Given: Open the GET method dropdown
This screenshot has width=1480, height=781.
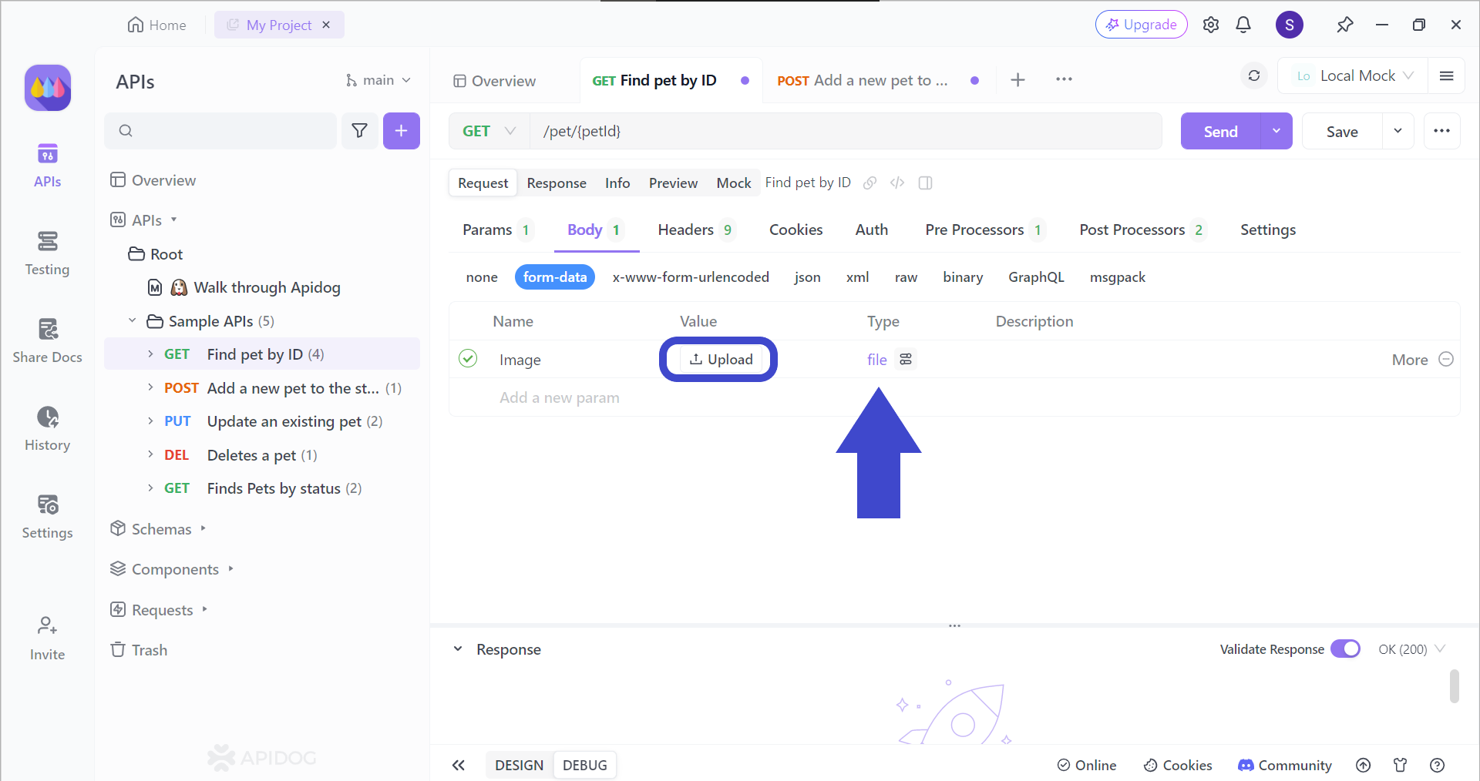Looking at the screenshot, I should [489, 131].
